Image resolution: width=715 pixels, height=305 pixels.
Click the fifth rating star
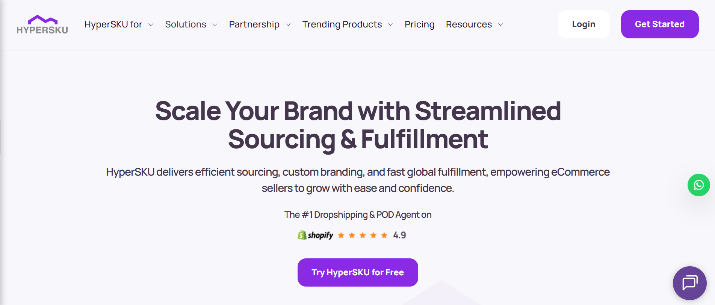coord(384,235)
